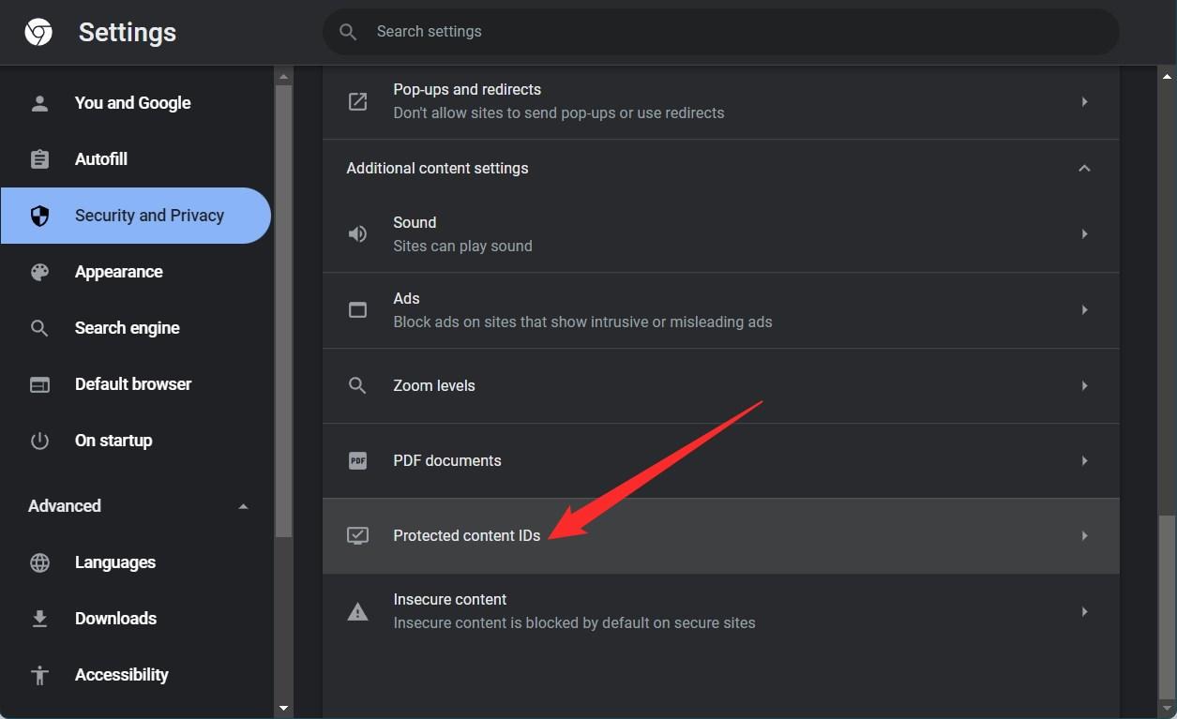
Task: Click the warning triangle for Insecure content
Action: pyautogui.click(x=357, y=610)
